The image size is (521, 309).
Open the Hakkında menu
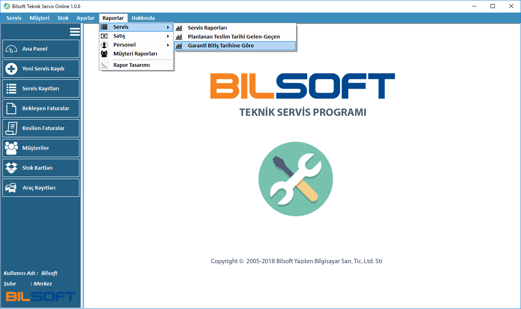pos(143,18)
